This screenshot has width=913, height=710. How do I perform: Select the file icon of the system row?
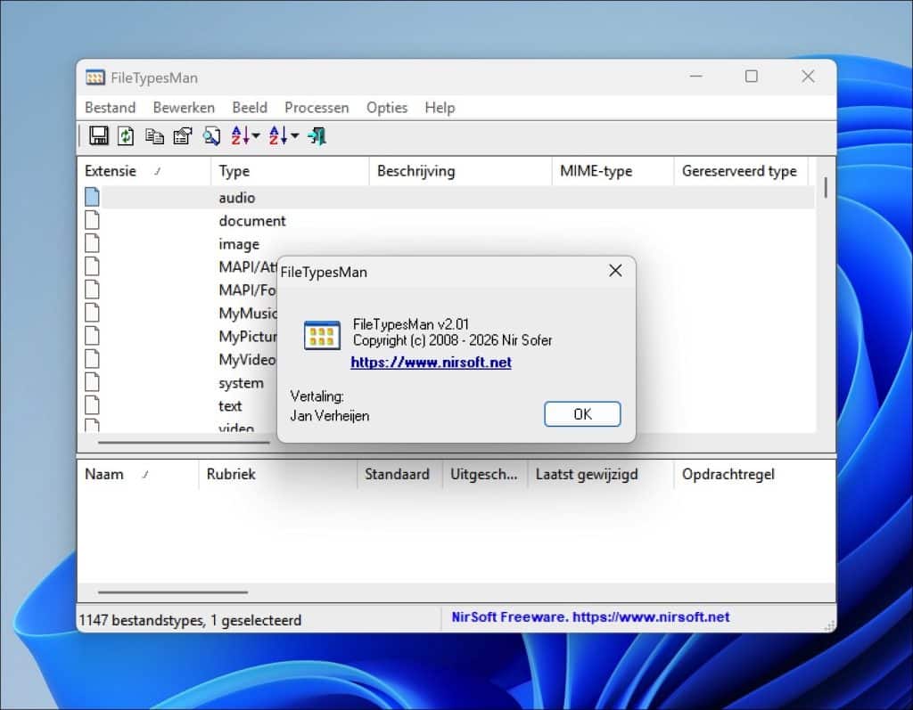(x=92, y=382)
